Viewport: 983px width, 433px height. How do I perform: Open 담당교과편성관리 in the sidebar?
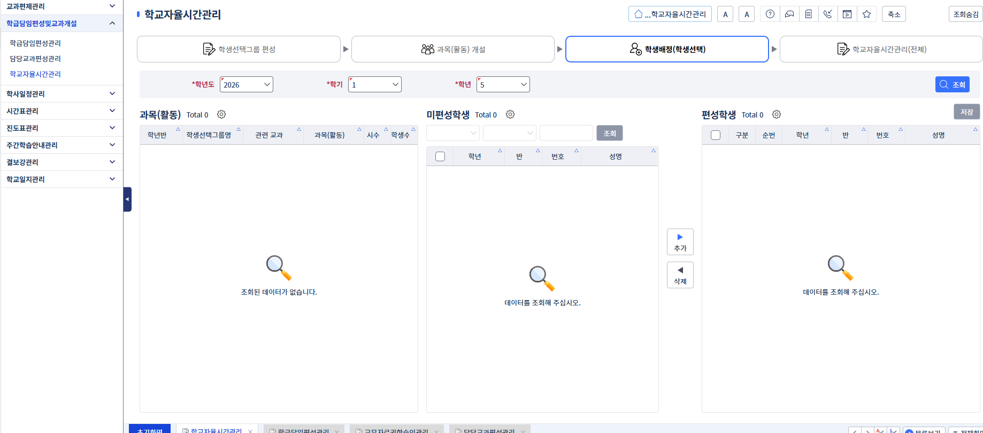click(x=35, y=59)
